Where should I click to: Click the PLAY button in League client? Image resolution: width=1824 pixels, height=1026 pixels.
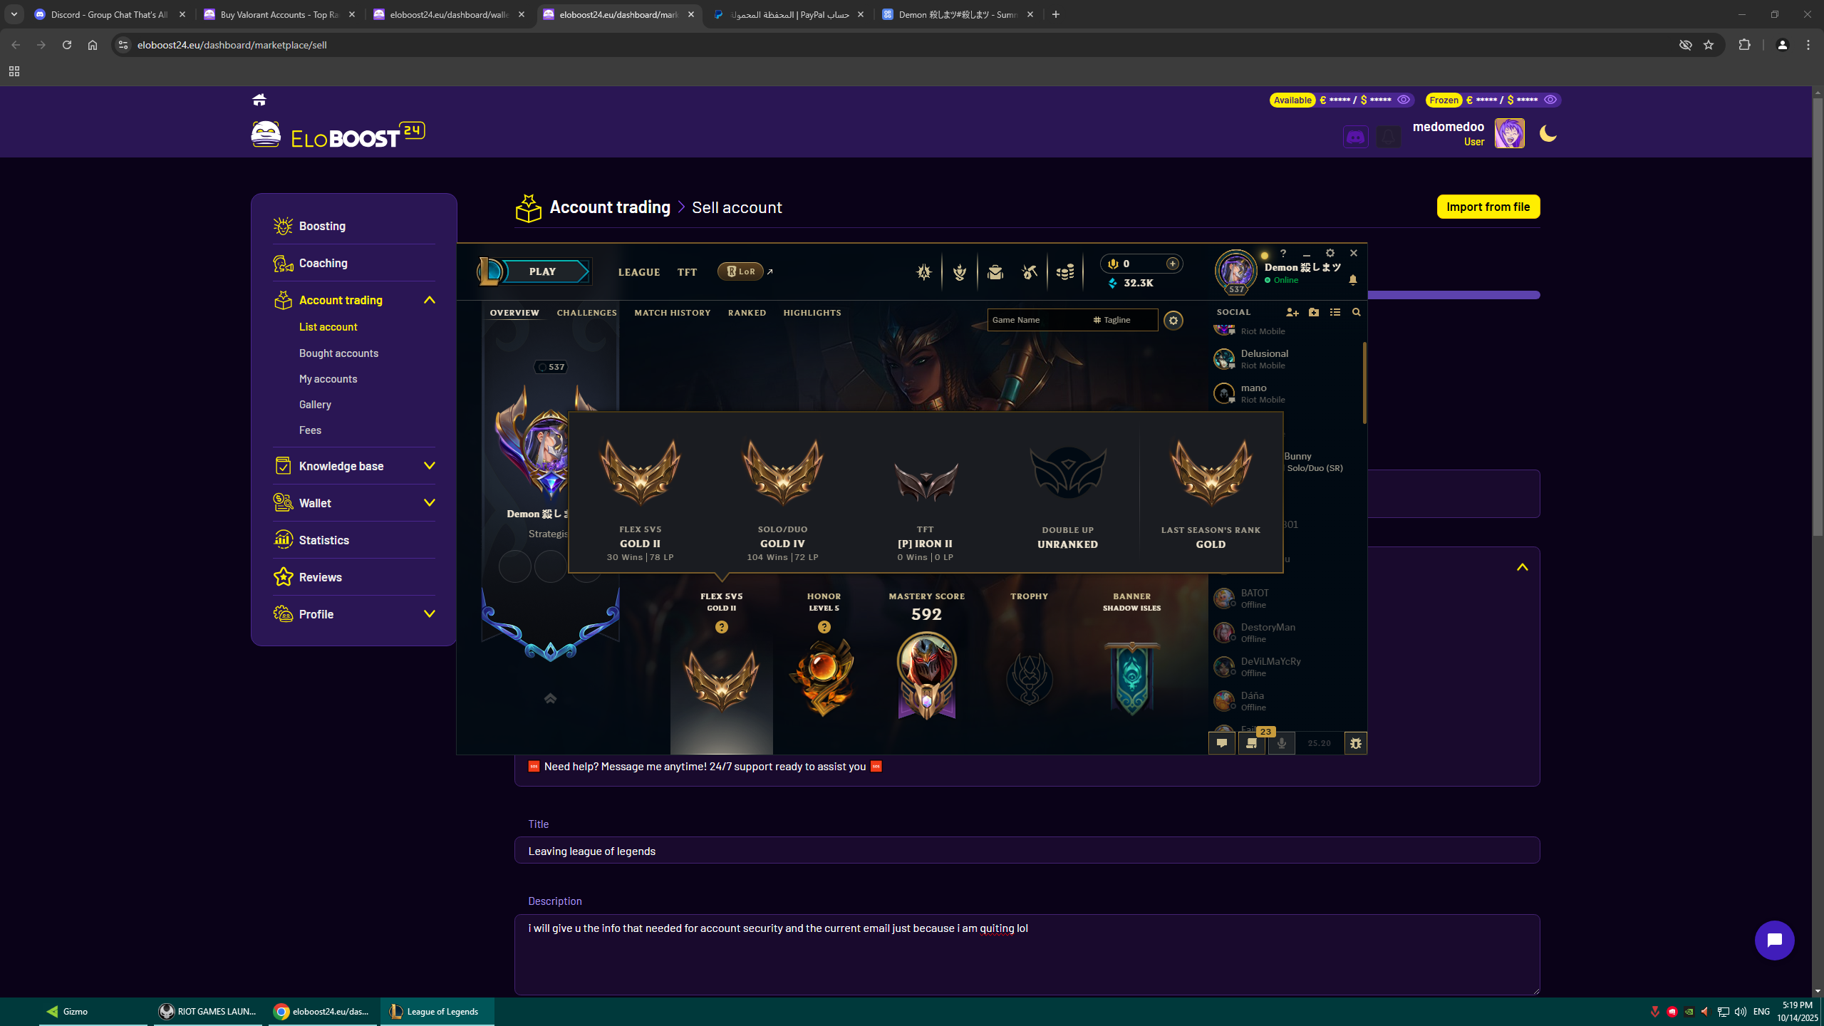click(x=542, y=271)
